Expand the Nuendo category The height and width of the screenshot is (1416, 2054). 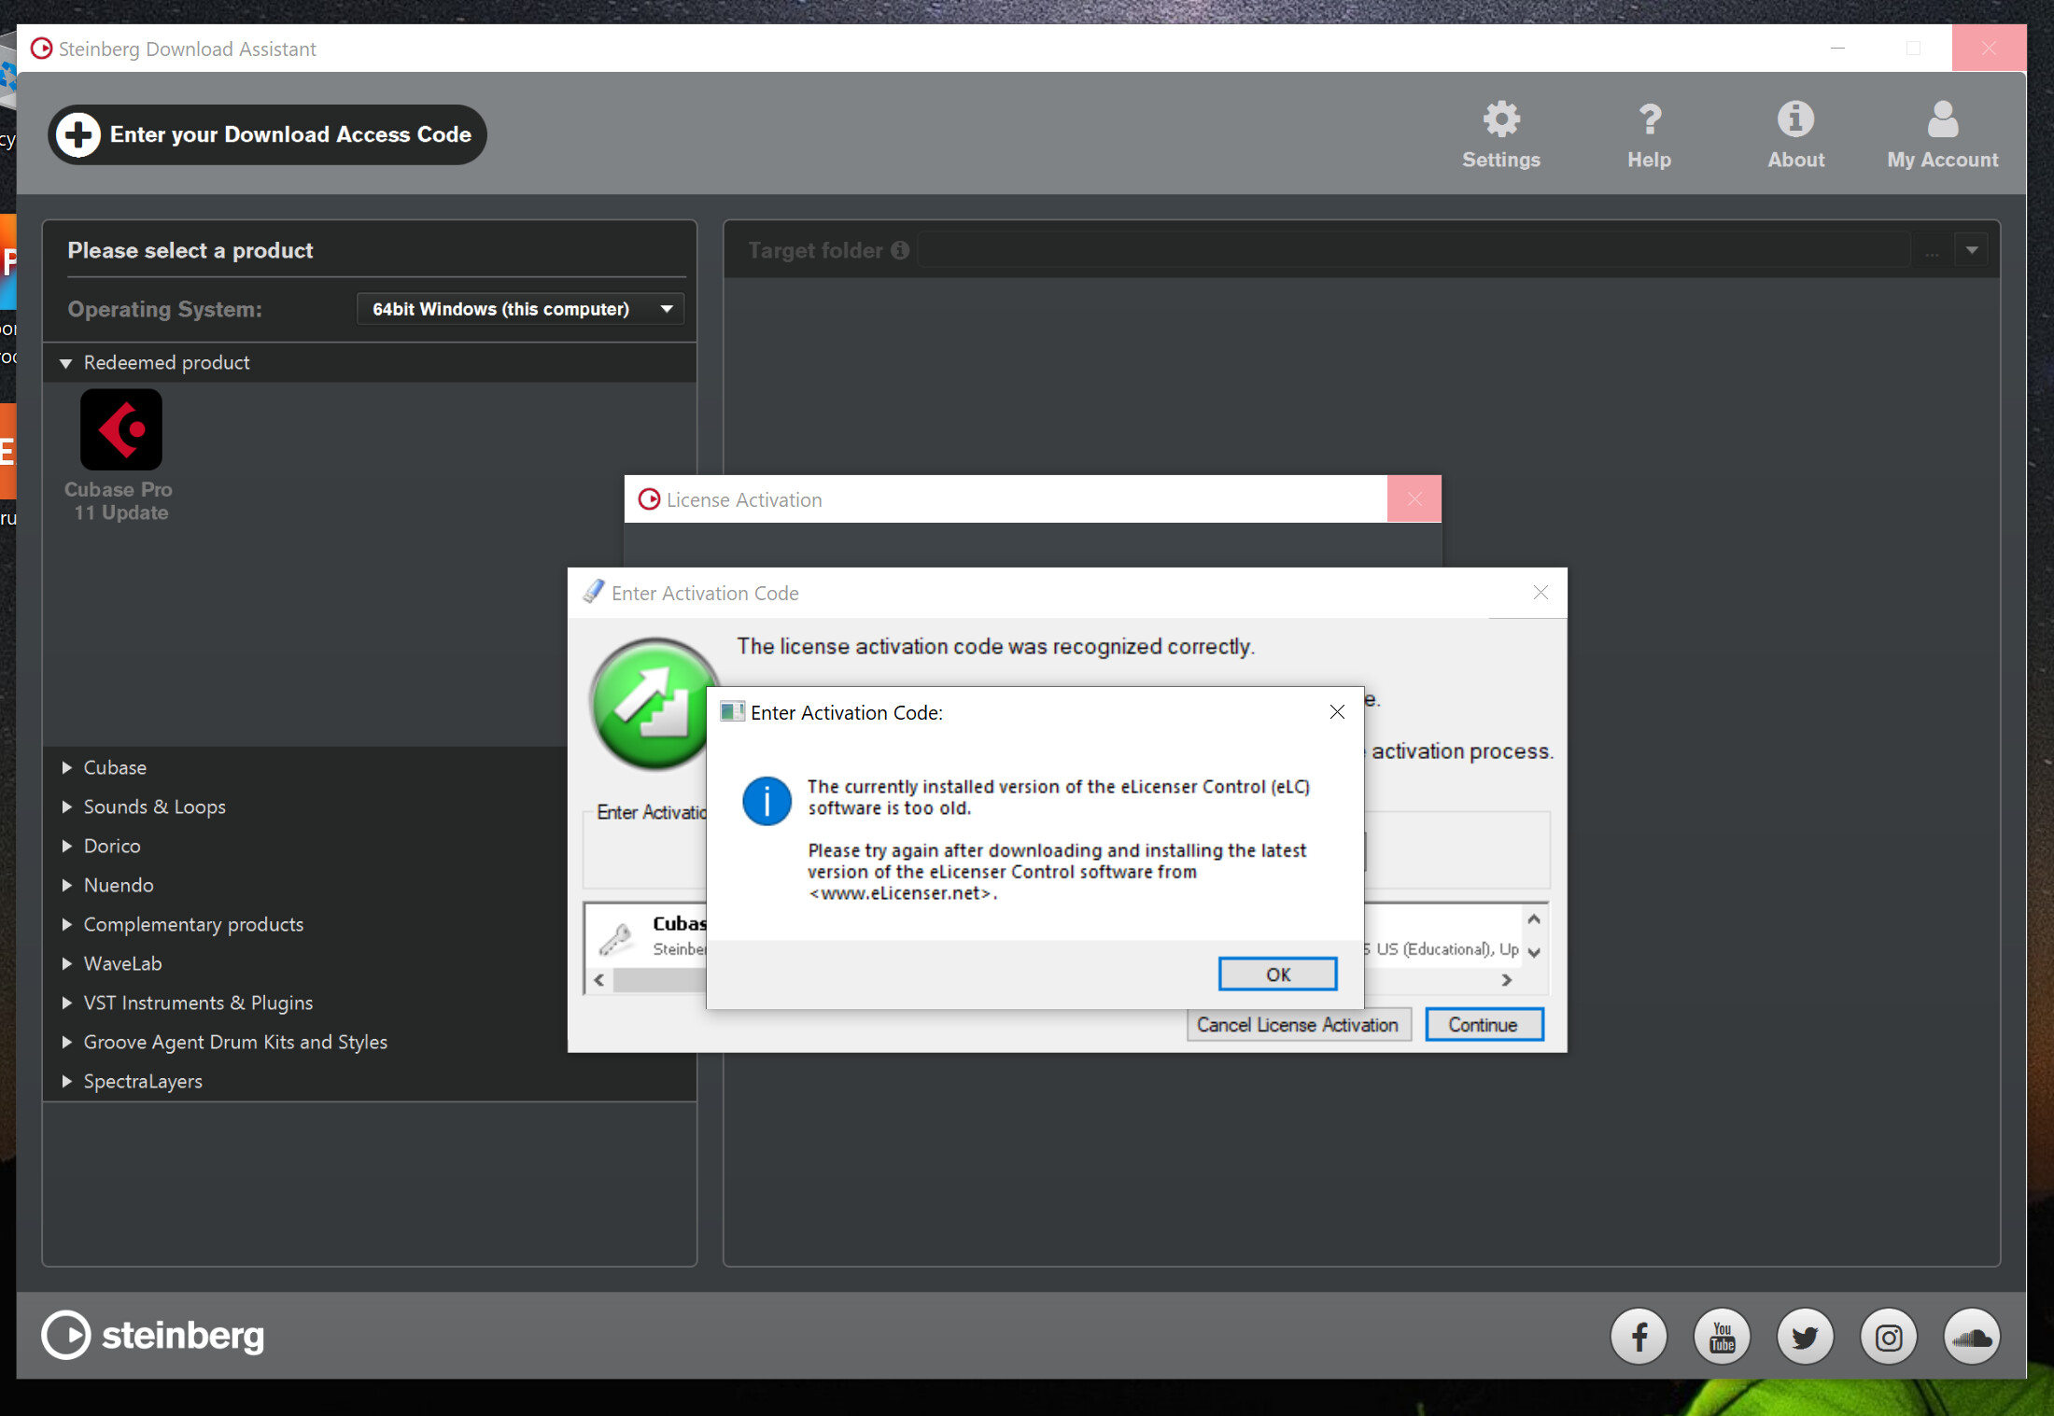click(66, 885)
